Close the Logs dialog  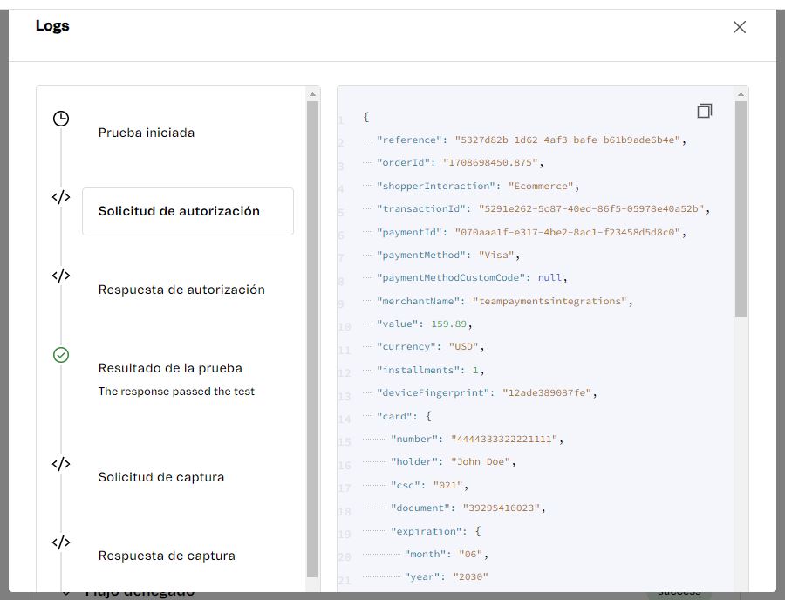[x=739, y=27]
